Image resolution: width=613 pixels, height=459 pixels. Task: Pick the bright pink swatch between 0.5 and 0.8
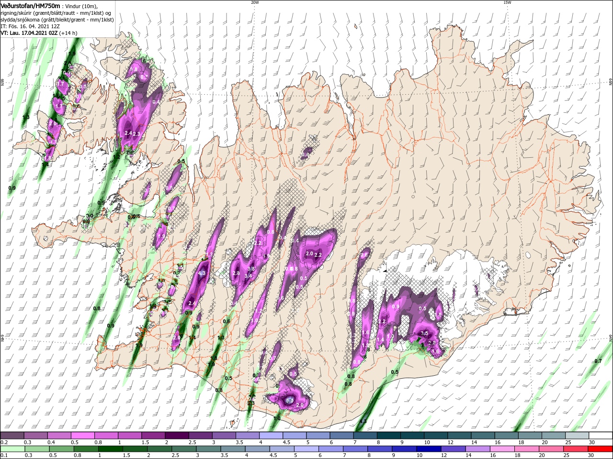click(x=82, y=436)
